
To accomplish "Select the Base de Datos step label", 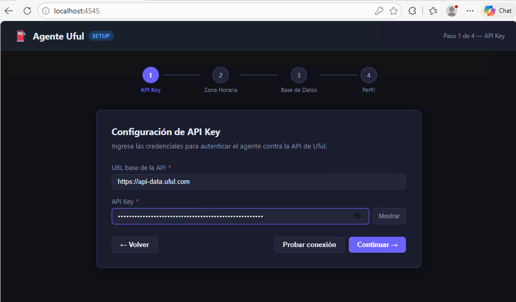I will [298, 89].
